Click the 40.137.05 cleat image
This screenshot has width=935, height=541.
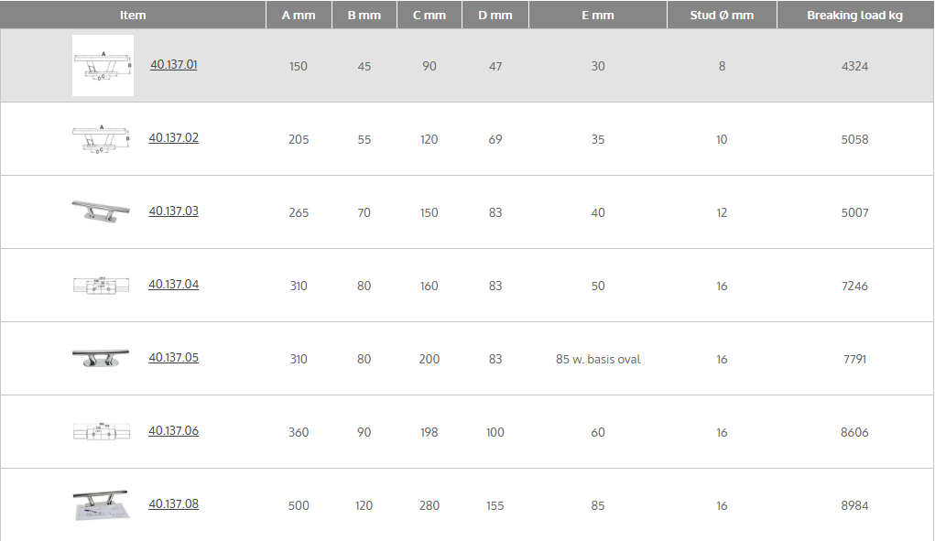click(101, 358)
